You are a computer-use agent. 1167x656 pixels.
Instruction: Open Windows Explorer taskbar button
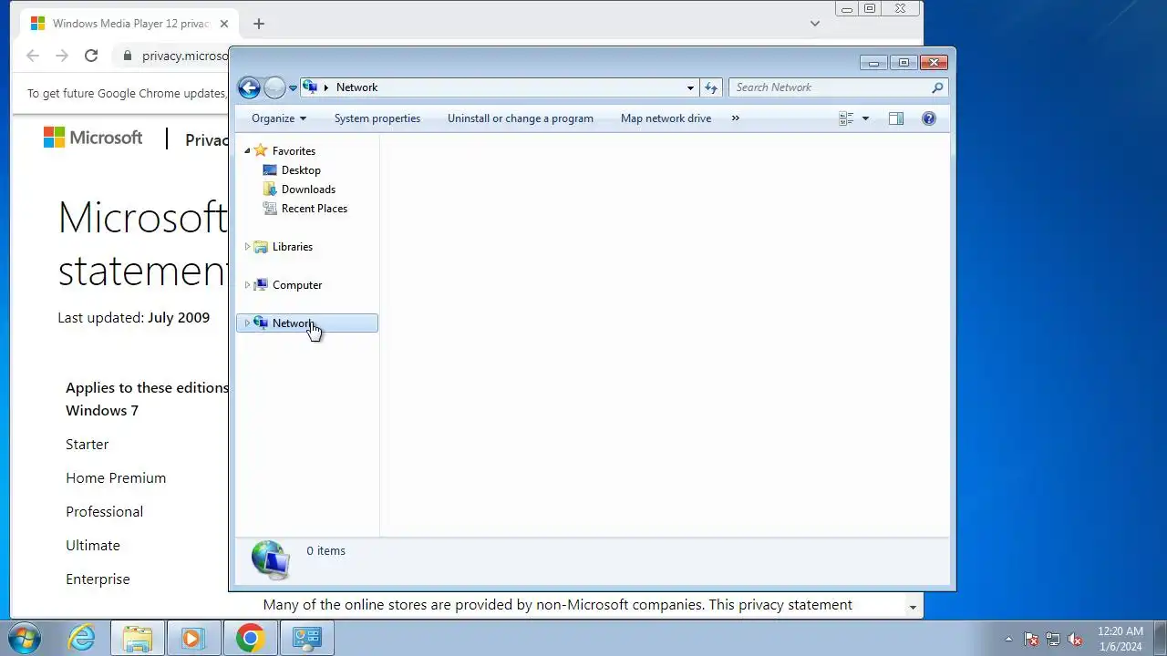coord(138,638)
